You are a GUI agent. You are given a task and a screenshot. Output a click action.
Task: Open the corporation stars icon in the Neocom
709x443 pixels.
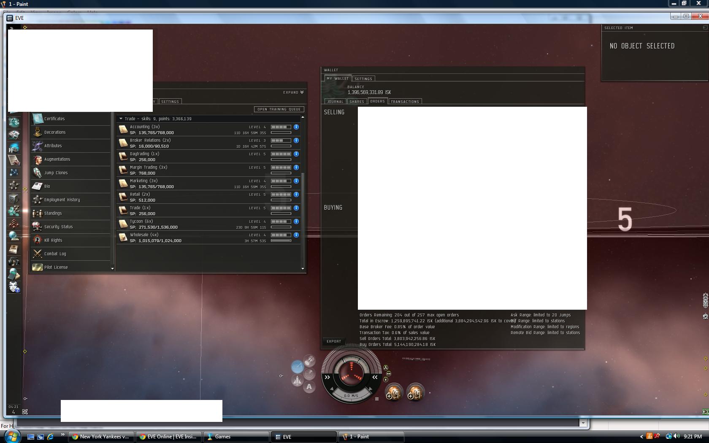click(14, 185)
